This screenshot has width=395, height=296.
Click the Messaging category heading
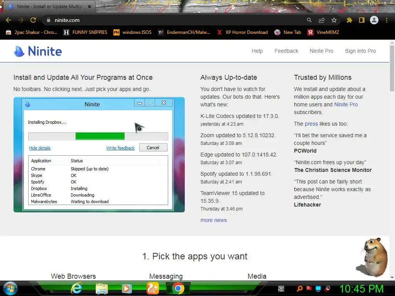pyautogui.click(x=166, y=276)
